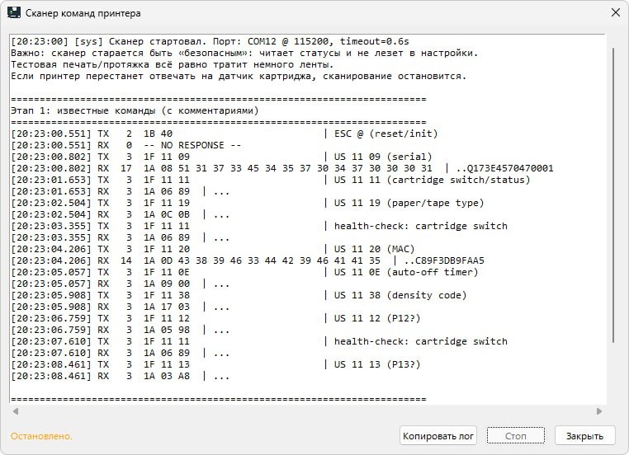Screen dimensions: 629x455
Task: Click the MAC value '..C89F3DB9FAA5'
Action: coord(444,260)
